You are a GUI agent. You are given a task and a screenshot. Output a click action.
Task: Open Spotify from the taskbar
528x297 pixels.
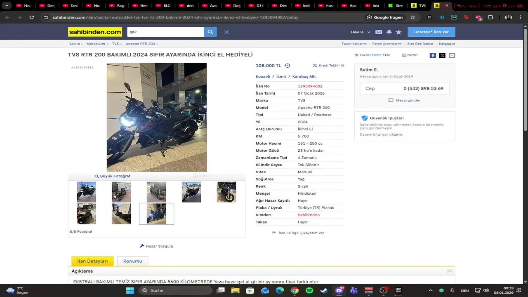pos(309,290)
